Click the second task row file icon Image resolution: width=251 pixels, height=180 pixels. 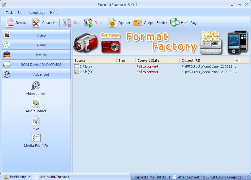[x=77, y=72]
